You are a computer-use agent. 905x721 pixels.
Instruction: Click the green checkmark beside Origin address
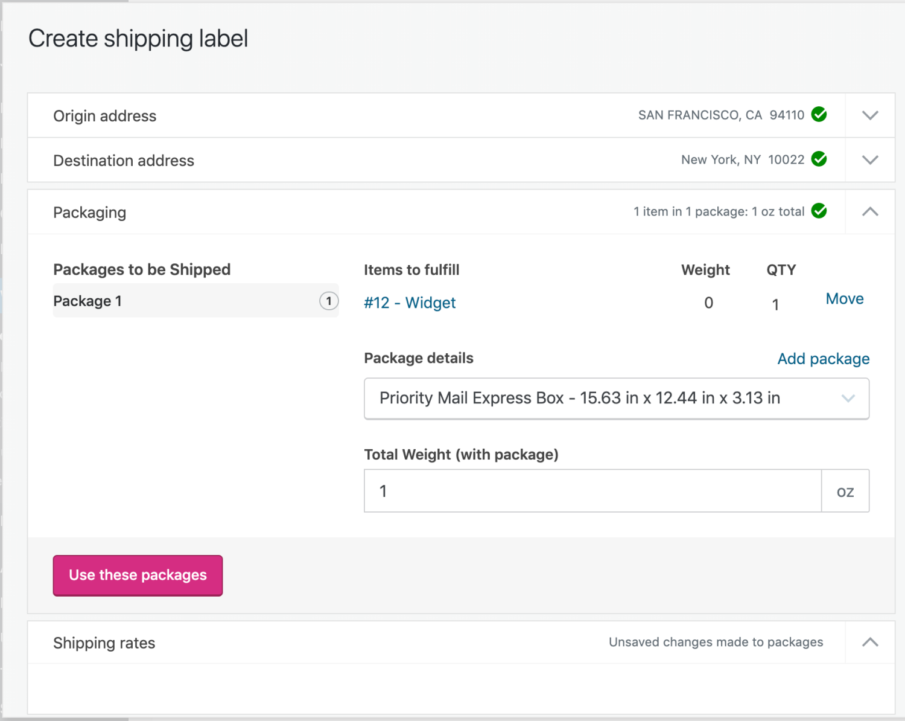tap(819, 115)
